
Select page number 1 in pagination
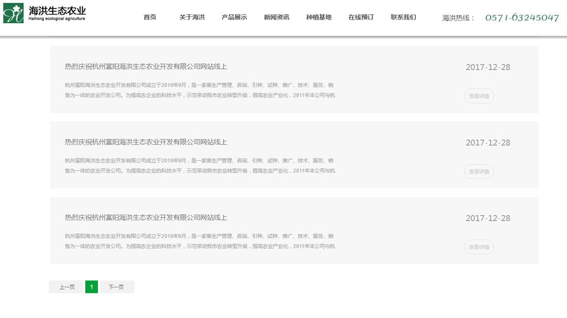91,287
